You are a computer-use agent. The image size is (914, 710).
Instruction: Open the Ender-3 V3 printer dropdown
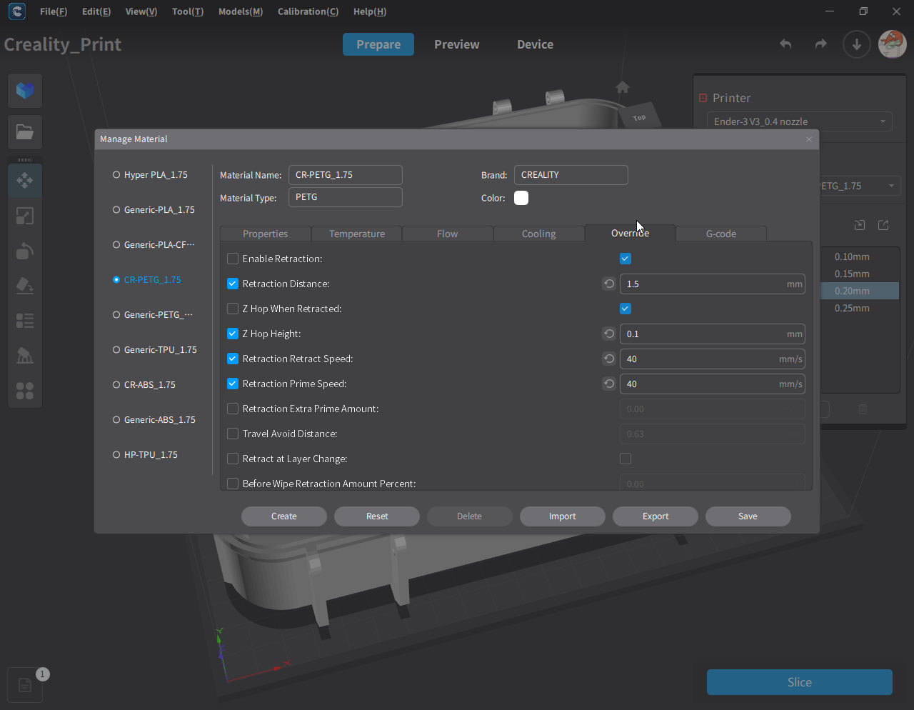point(799,121)
